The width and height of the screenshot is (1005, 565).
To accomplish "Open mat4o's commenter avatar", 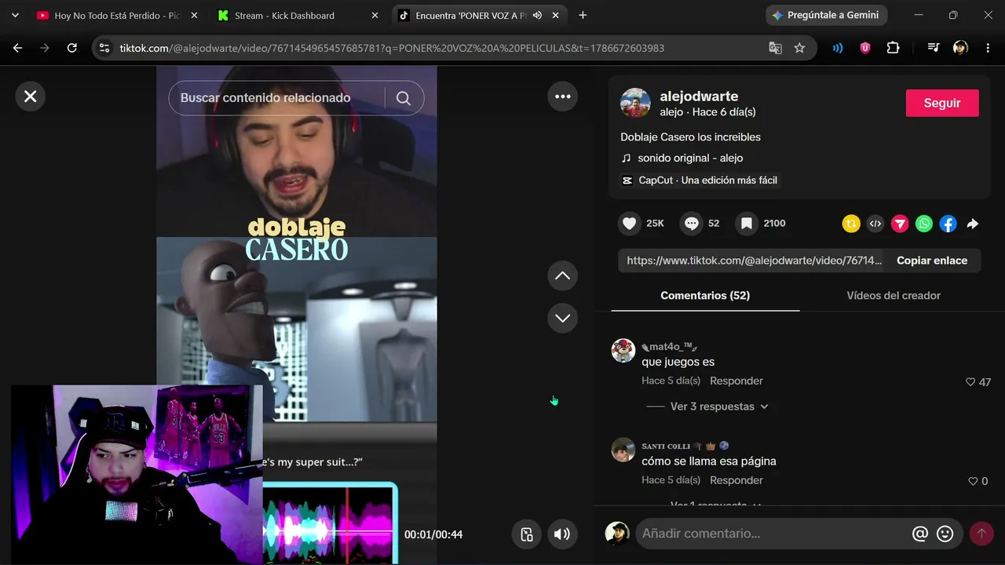I will coord(623,351).
